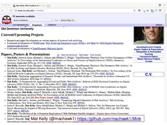This screenshot has width=167, height=125.
Task: Open BibTeX of IEEE-TCDL bulletin paper
Action: tap(72, 84)
